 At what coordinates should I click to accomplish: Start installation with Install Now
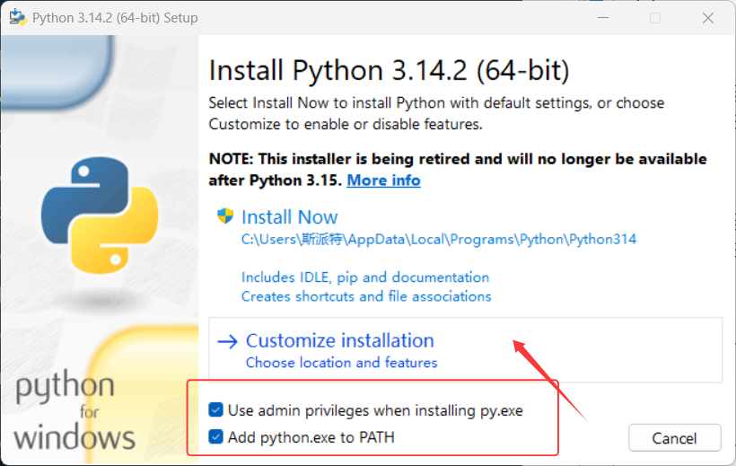point(290,217)
